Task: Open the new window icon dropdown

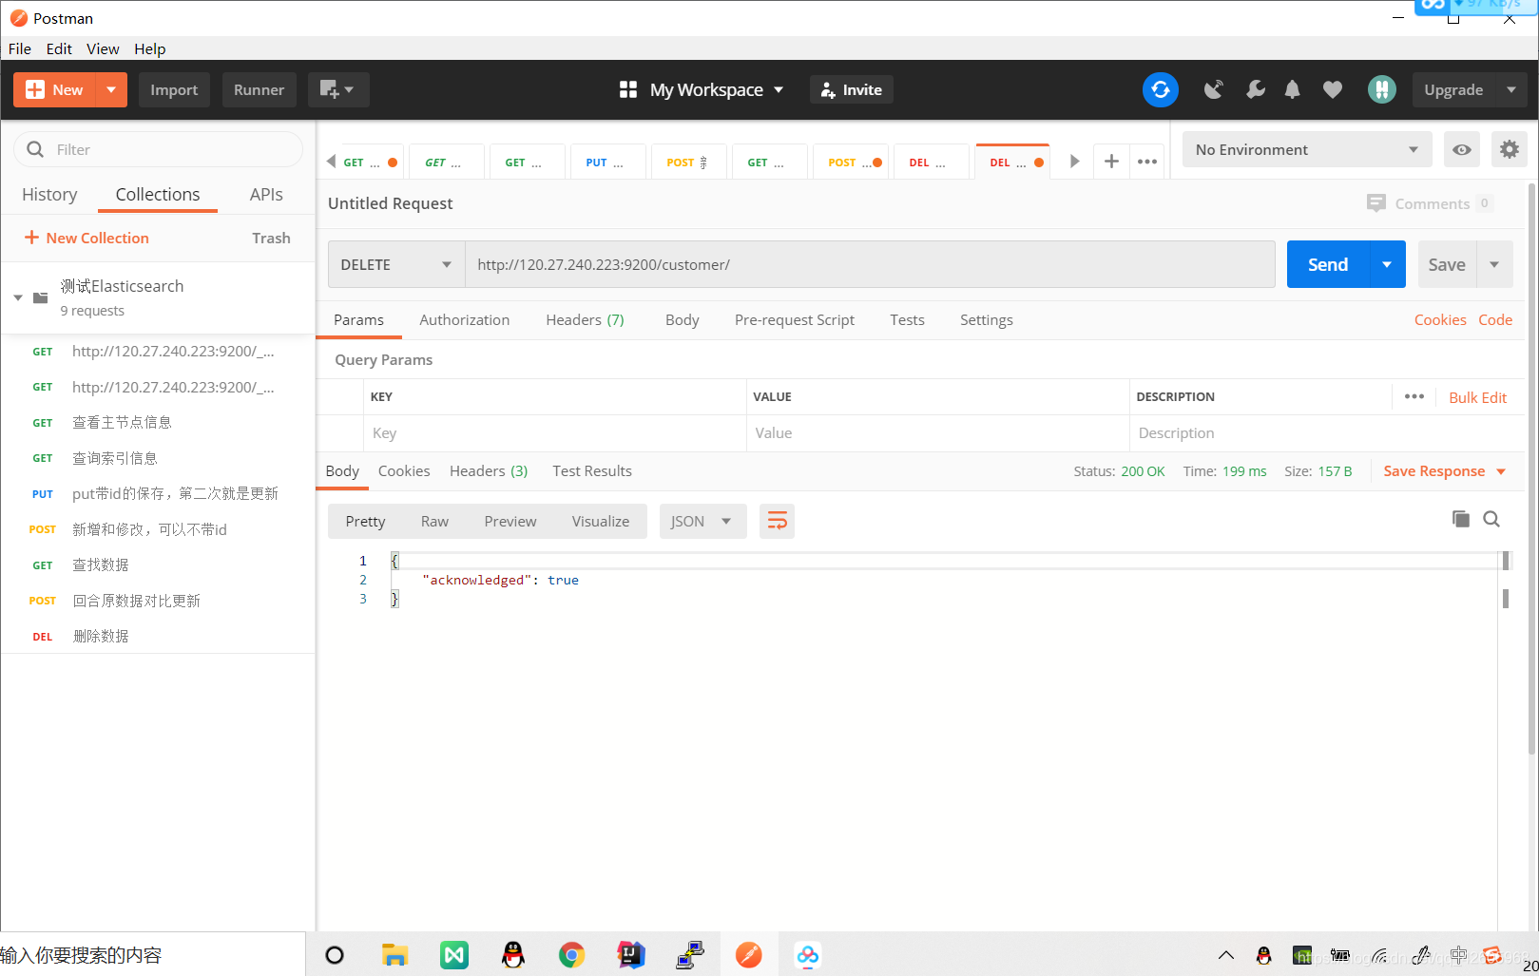Action: coord(338,89)
